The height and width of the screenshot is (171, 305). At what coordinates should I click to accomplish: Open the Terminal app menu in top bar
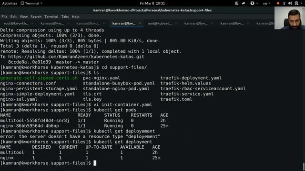[31, 3]
